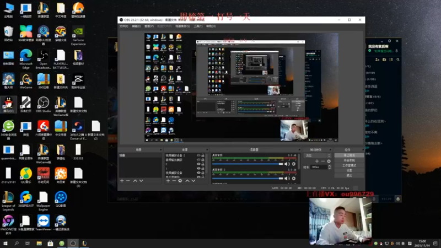
Task: Toggle lock on source named 1
Action: click(203, 169)
